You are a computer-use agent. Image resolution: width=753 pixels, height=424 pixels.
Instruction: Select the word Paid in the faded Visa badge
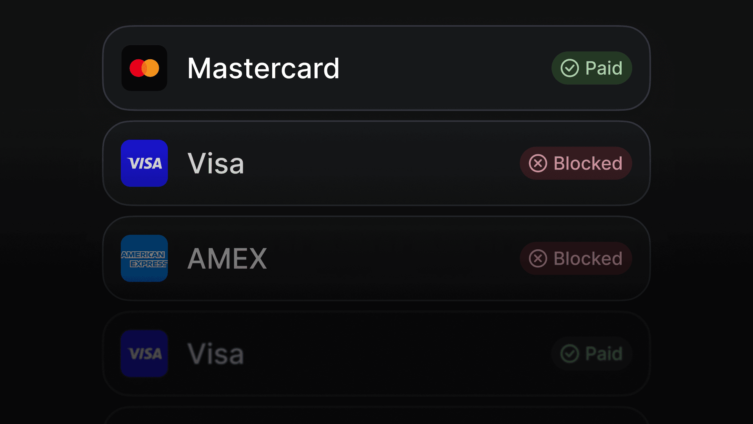tap(604, 353)
